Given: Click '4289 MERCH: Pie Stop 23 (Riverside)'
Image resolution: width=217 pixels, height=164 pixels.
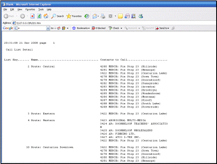Looking at the screenshot, I should pyautogui.click(x=130, y=107).
